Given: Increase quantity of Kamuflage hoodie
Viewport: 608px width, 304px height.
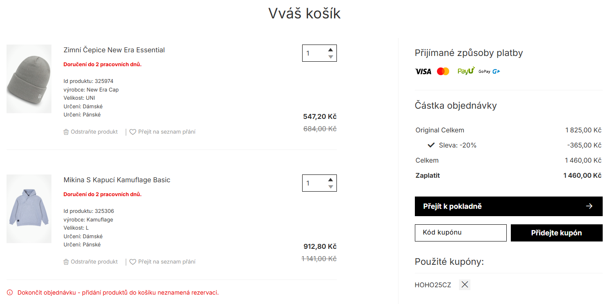Looking at the screenshot, I should tap(331, 180).
